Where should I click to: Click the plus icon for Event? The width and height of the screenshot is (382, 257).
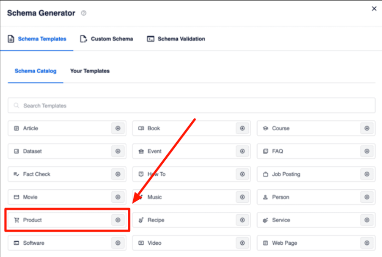pyautogui.click(x=242, y=151)
